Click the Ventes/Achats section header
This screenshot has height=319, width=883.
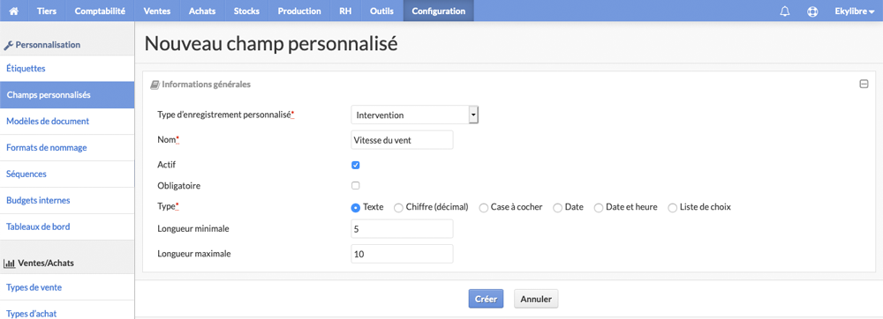39,263
